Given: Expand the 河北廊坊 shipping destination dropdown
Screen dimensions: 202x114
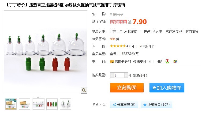Looking at the screenshot, I should point(139,31).
